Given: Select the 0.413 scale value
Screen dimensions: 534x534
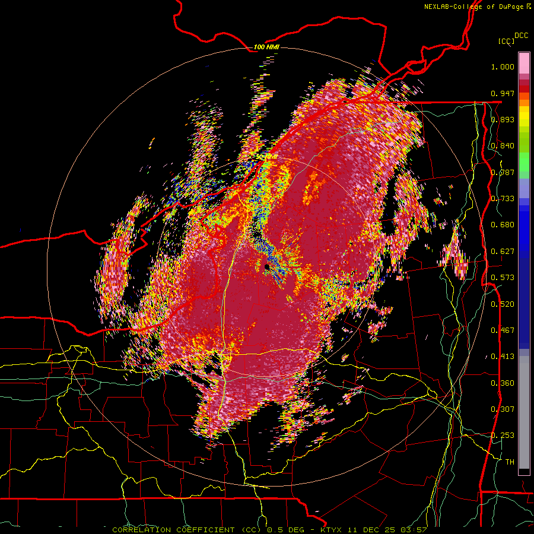Looking at the screenshot, I should (503, 357).
